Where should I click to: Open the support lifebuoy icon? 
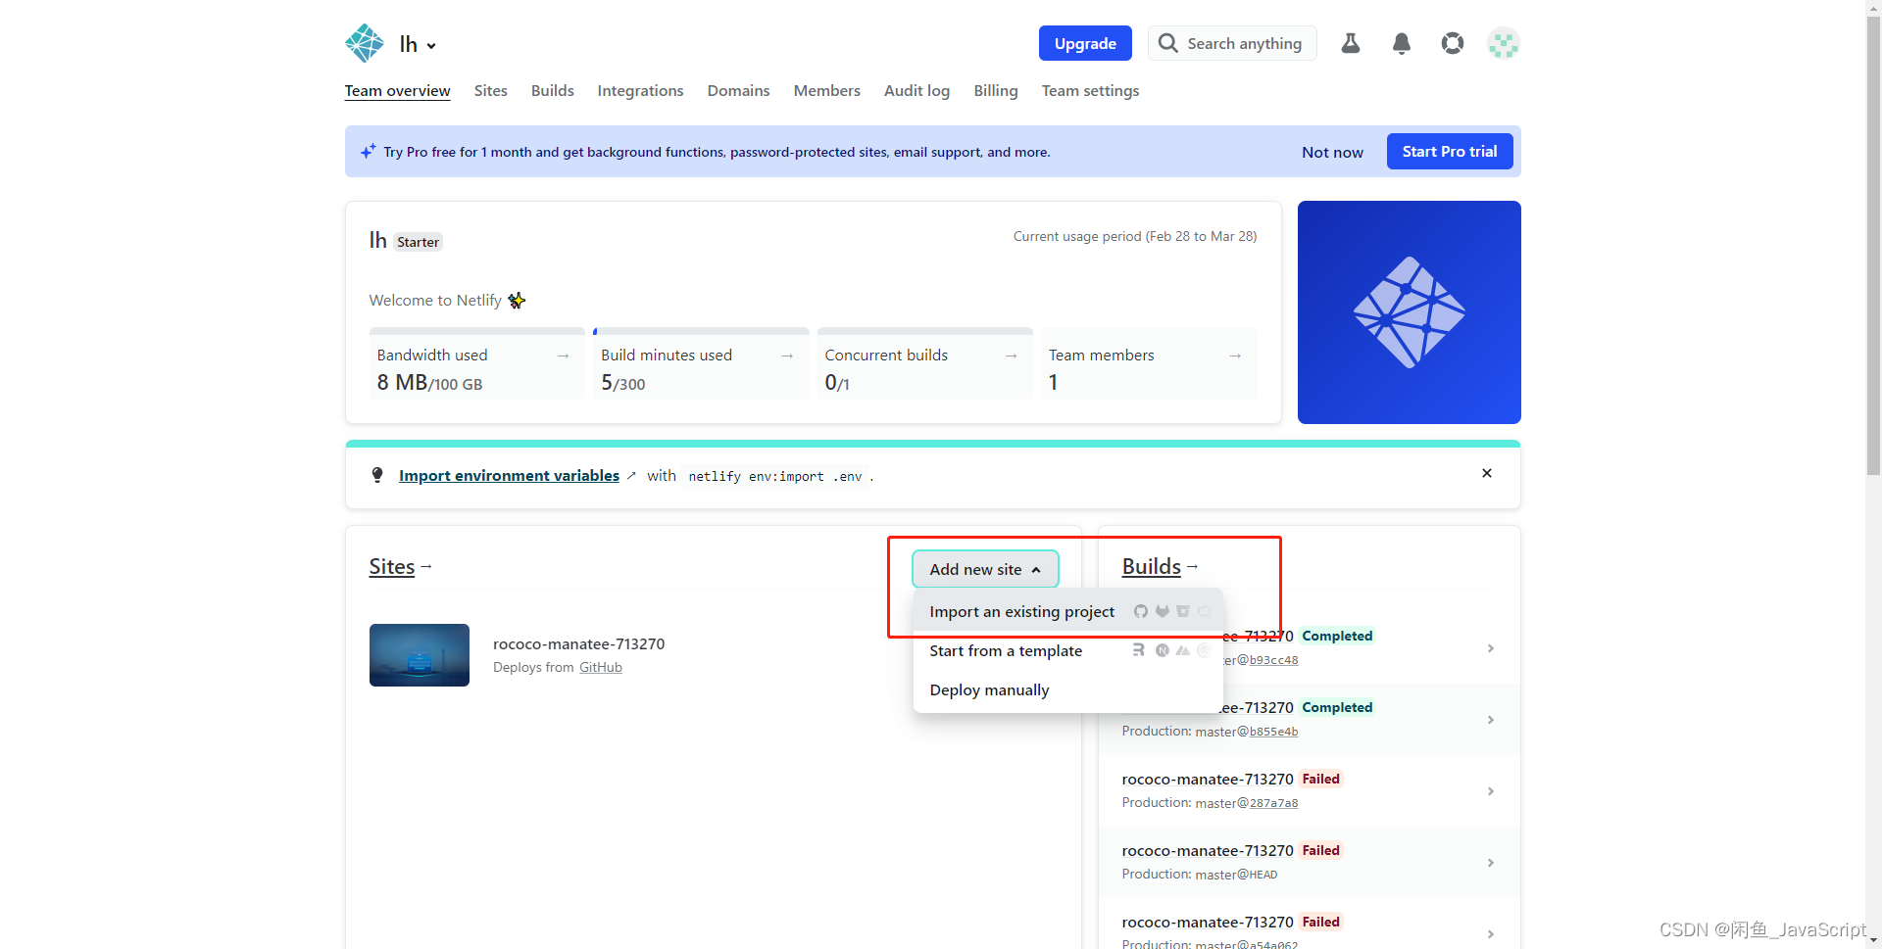pos(1453,43)
